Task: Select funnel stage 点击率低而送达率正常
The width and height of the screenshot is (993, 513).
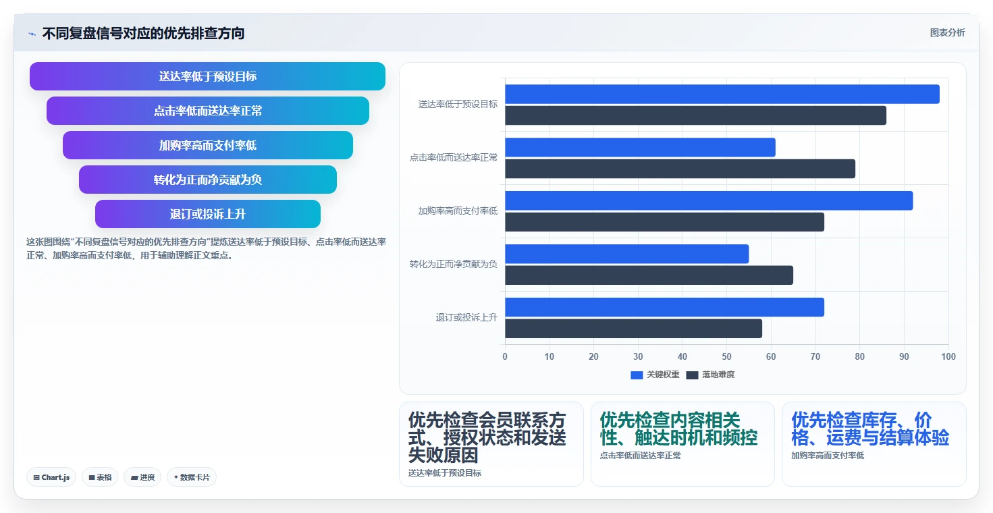Action: coord(208,111)
